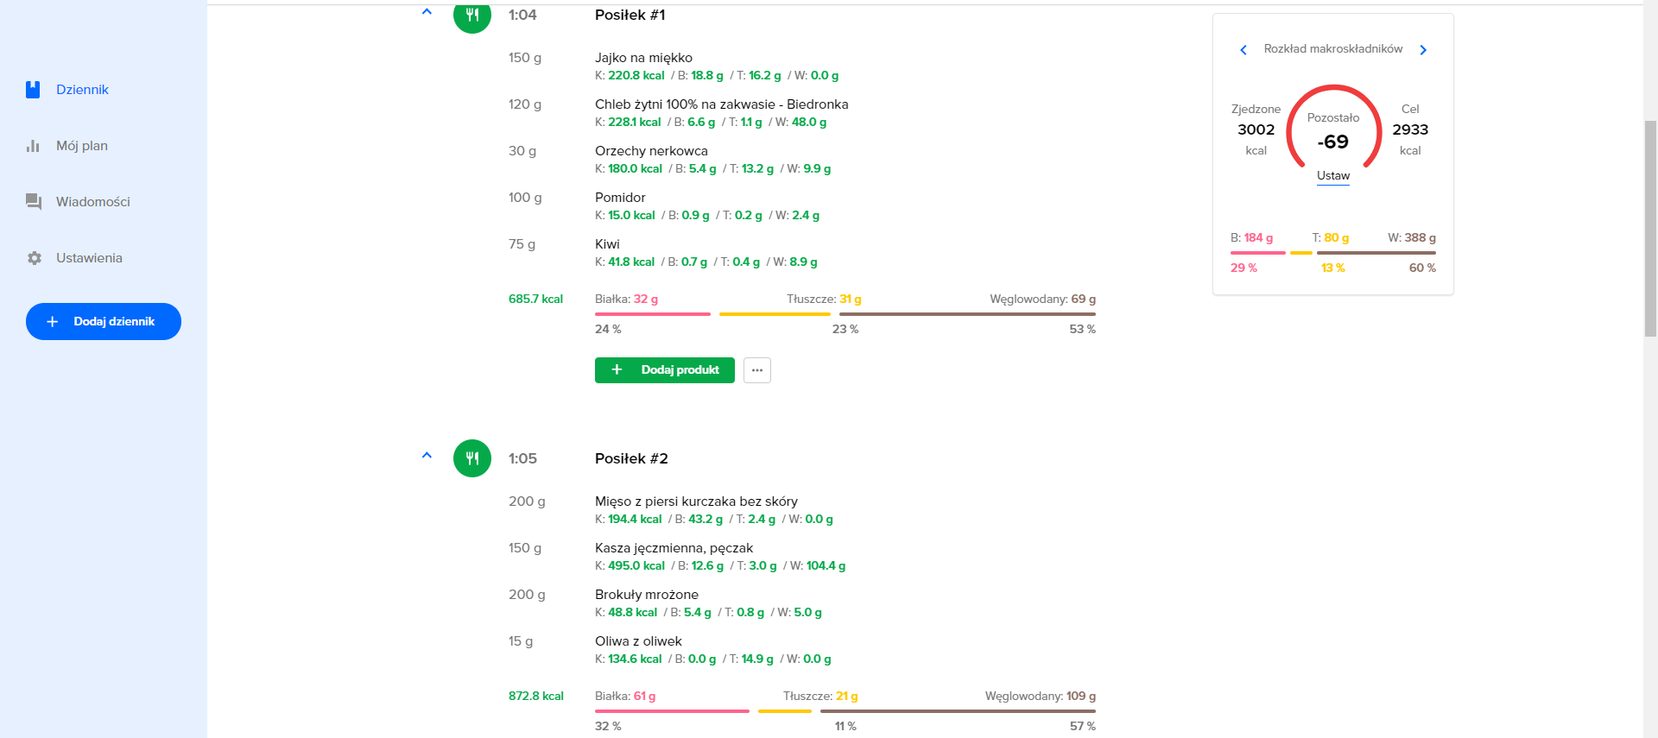The width and height of the screenshot is (1658, 738).
Task: Click the green fork-knife icon of Posiłek #2
Action: [472, 458]
